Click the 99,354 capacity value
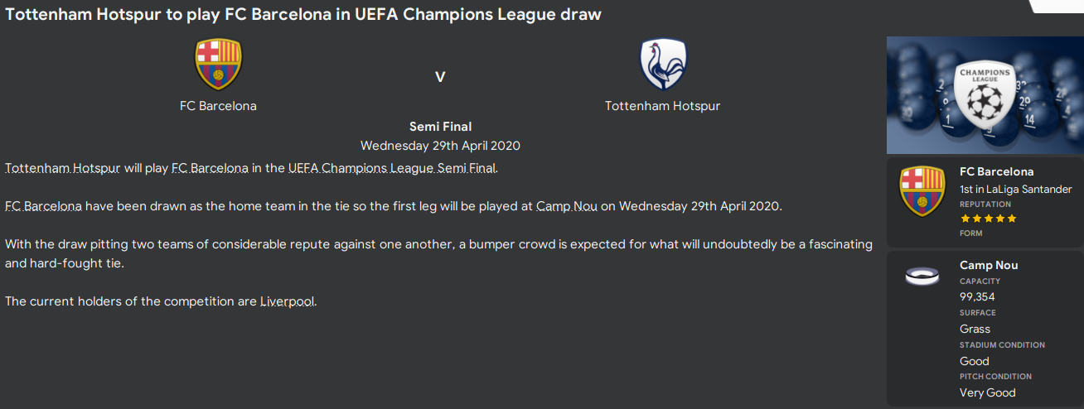1084x409 pixels. click(977, 296)
